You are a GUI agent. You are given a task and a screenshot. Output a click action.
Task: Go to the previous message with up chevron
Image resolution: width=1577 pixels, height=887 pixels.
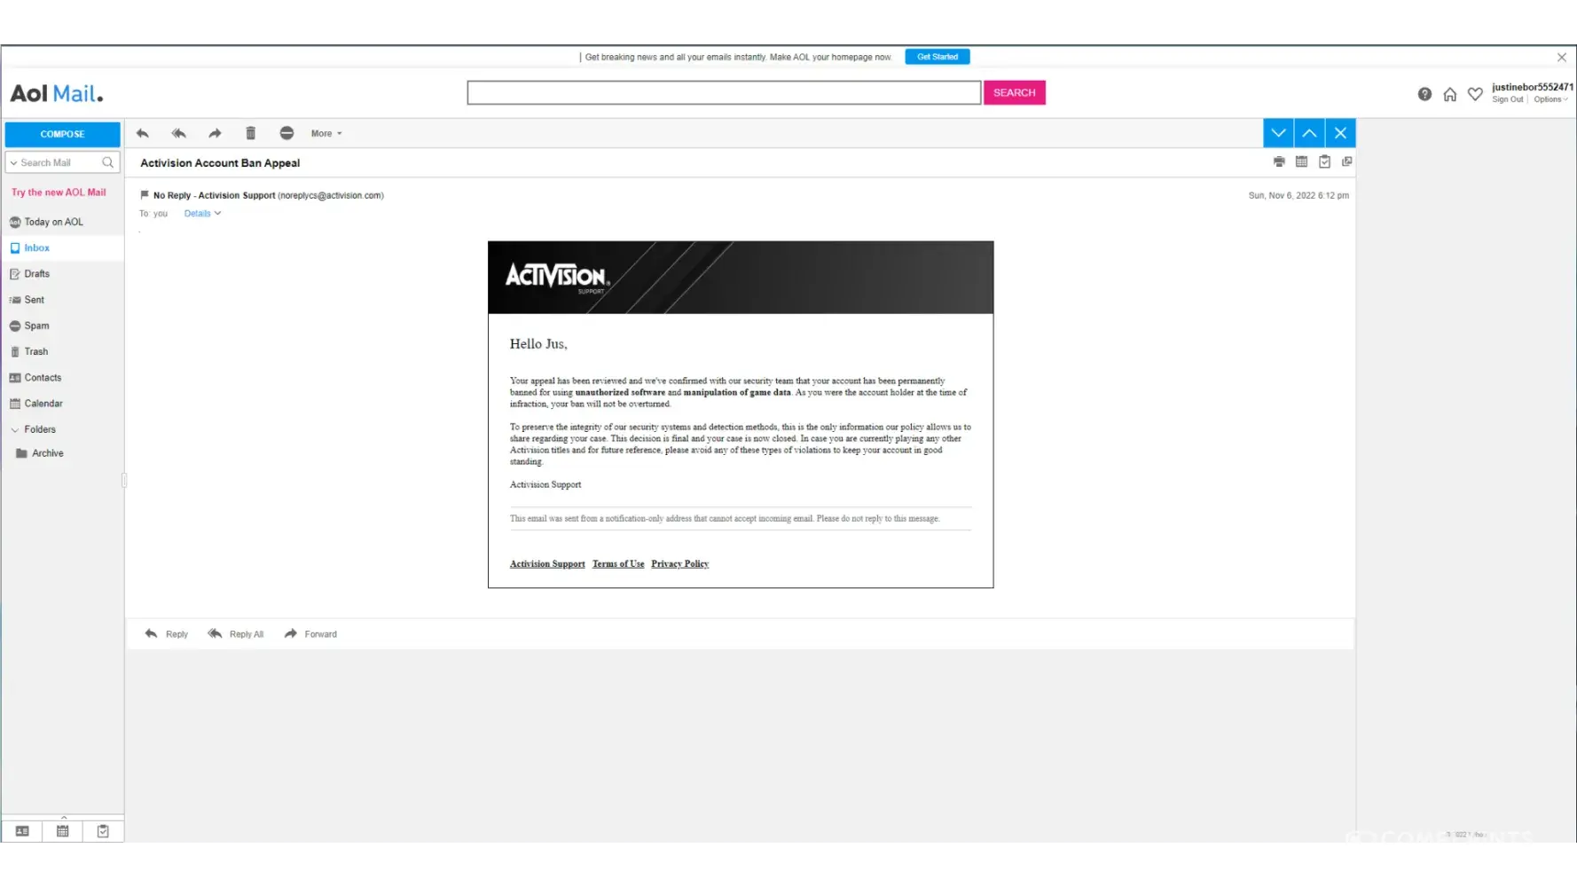1309,133
